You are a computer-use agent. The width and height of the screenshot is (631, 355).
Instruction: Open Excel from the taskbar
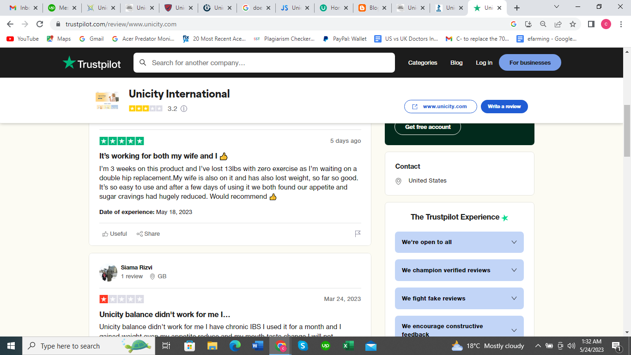tap(348, 346)
